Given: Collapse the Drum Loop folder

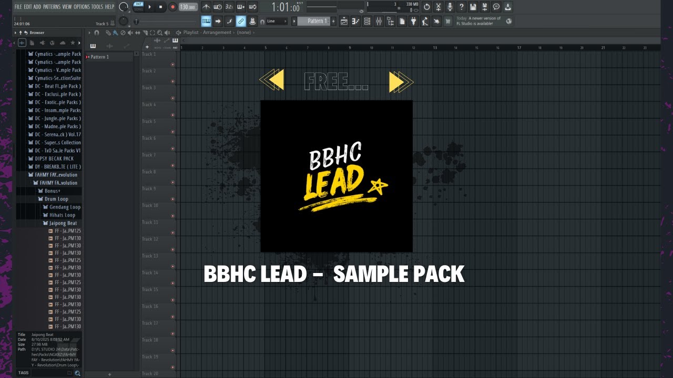Looking at the screenshot, I should click(53, 199).
